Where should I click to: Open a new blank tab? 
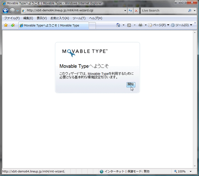click(x=92, y=26)
